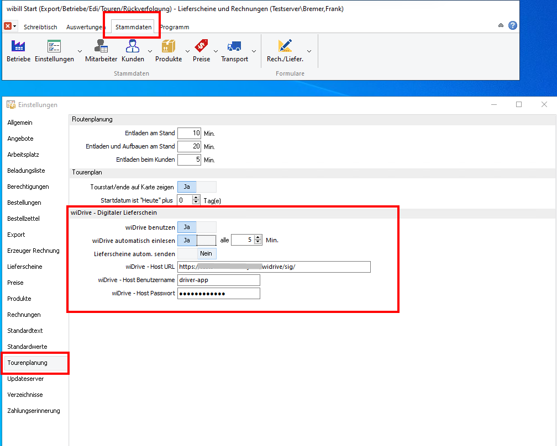557x446 pixels.
Task: Switch to the Auswertungen ribbon tab
Action: point(84,27)
